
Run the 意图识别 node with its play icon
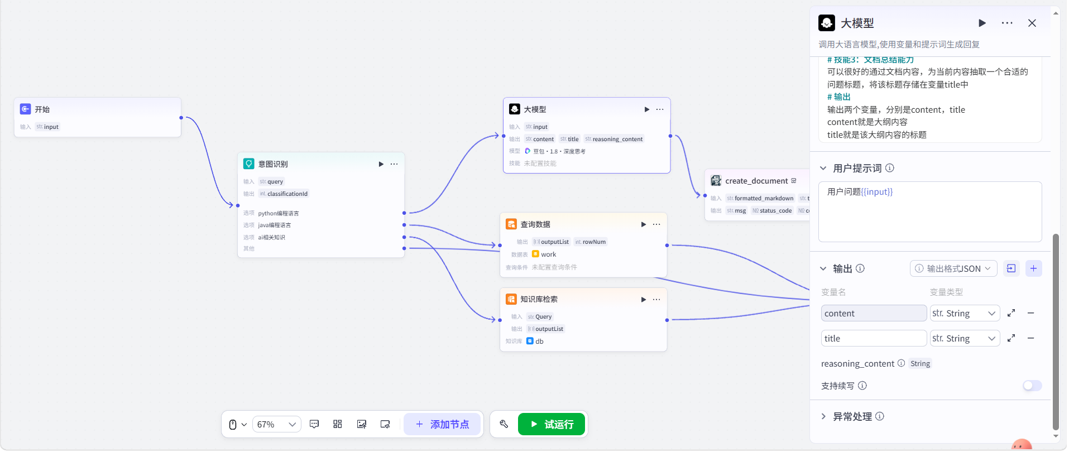tap(381, 164)
